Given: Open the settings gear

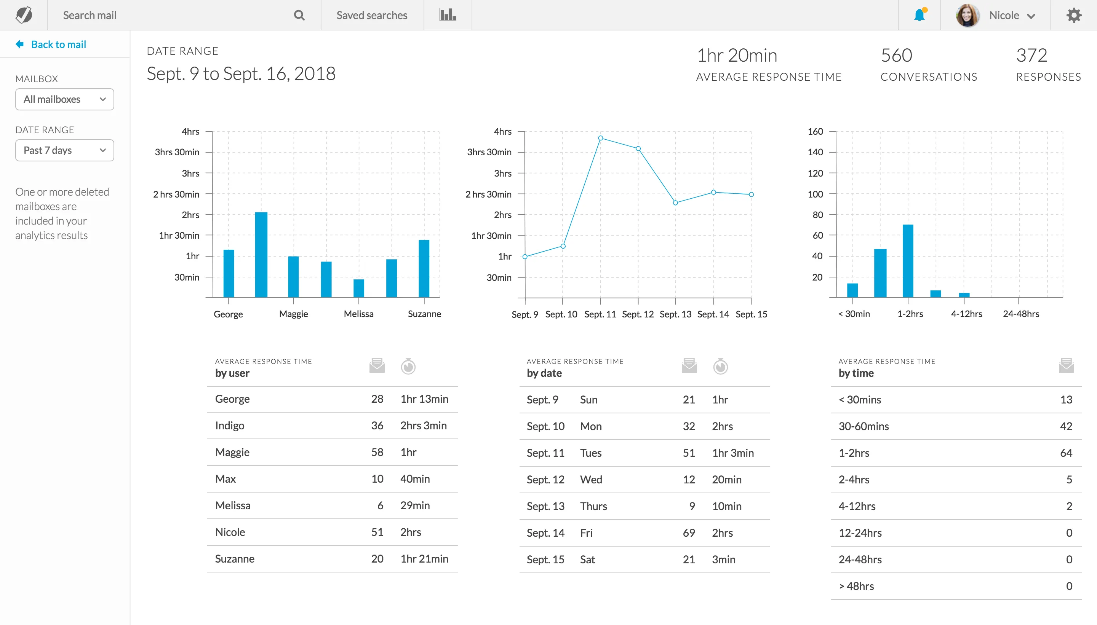Looking at the screenshot, I should coord(1073,16).
